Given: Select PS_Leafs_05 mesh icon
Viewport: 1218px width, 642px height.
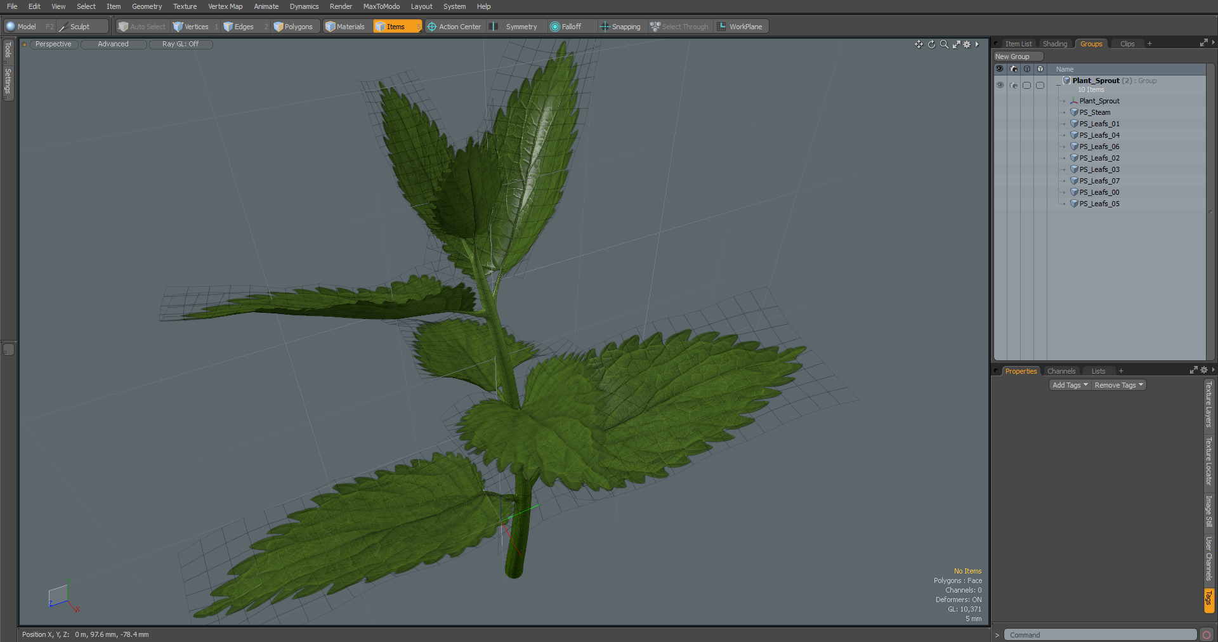Looking at the screenshot, I should click(x=1074, y=204).
